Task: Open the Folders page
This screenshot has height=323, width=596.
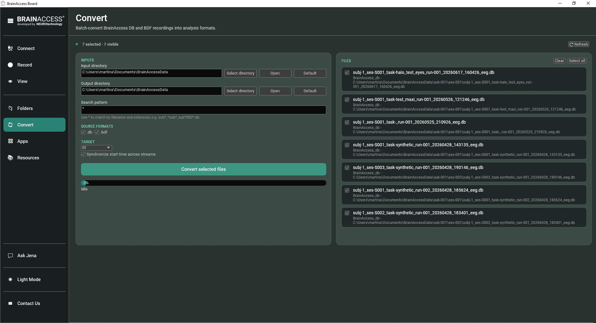Action: coord(34,108)
